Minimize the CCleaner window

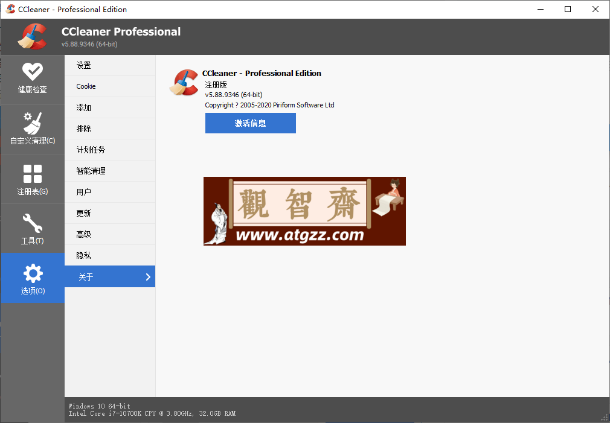tap(541, 9)
